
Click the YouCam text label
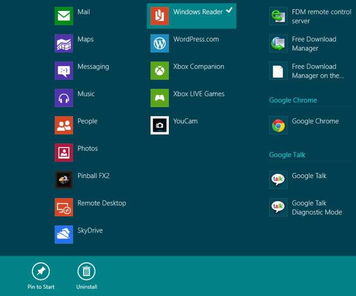coord(186,121)
